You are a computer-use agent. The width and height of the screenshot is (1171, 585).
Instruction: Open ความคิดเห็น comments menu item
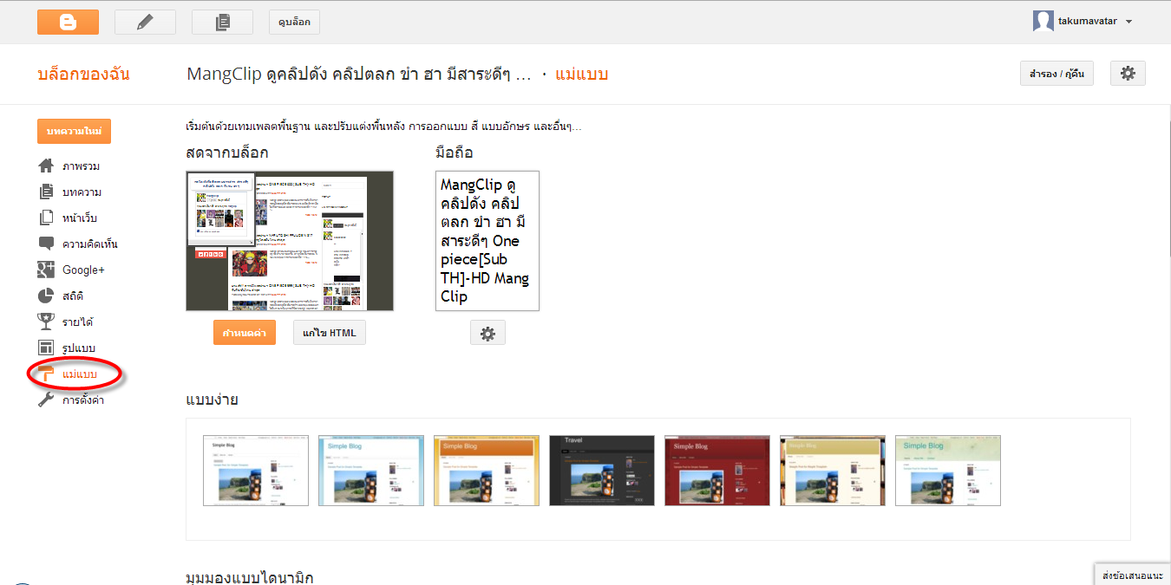(x=90, y=244)
